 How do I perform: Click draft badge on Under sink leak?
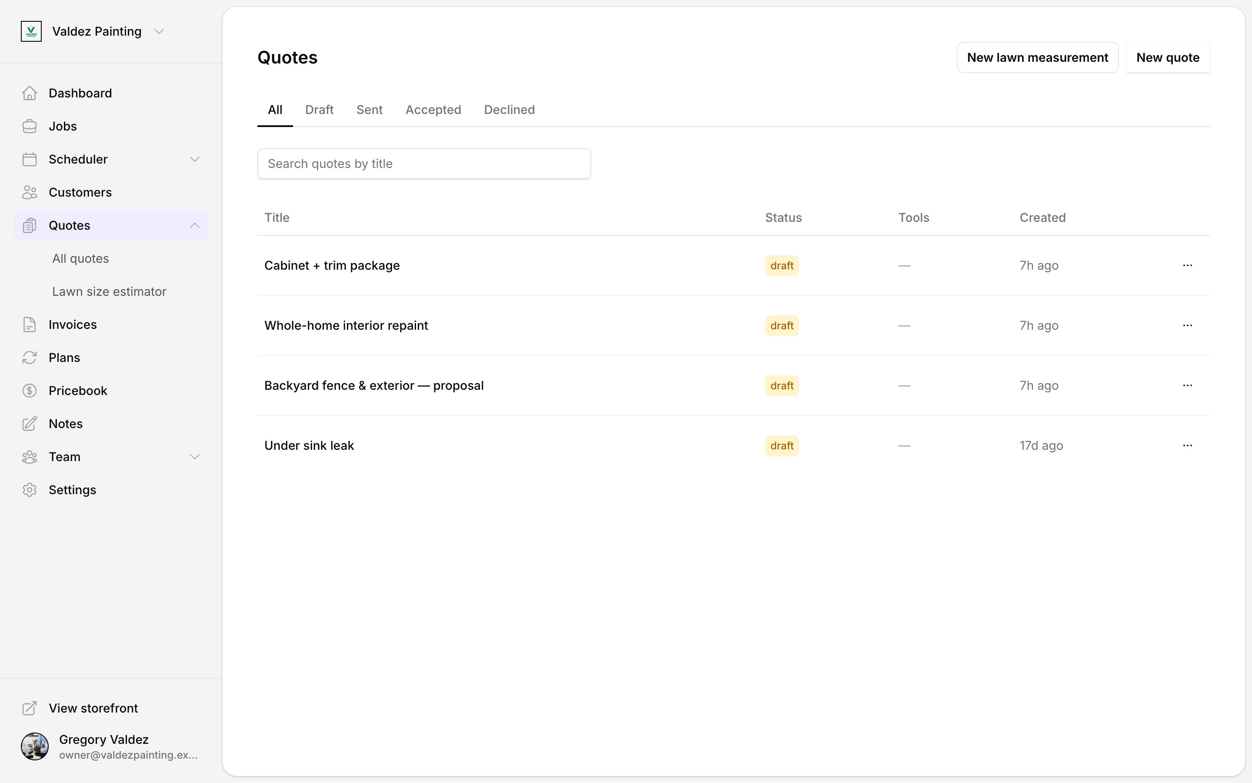pyautogui.click(x=782, y=446)
